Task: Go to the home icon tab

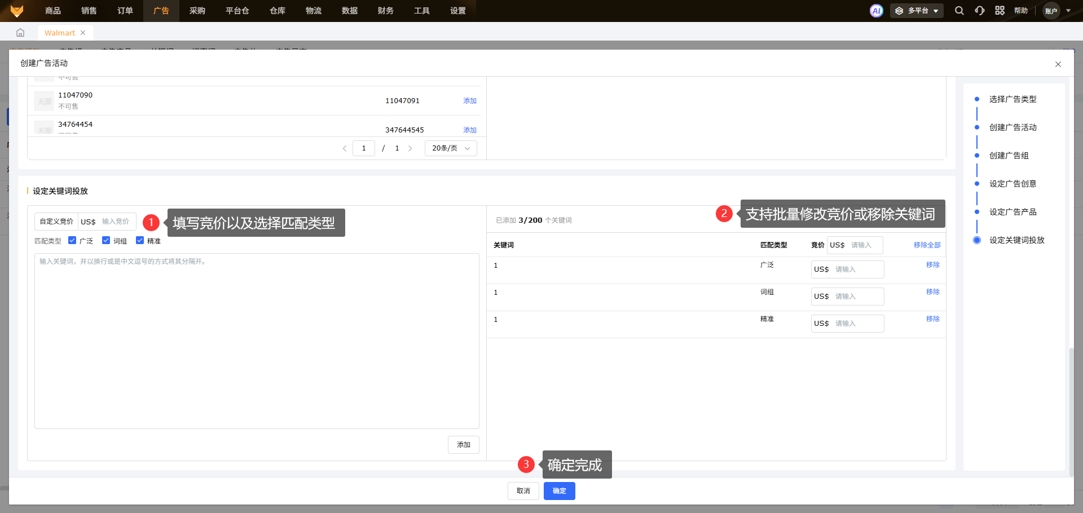Action: (20, 33)
